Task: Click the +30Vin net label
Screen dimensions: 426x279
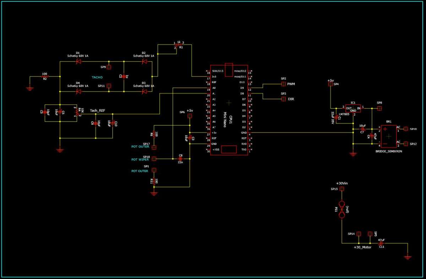Action: tap(342, 183)
